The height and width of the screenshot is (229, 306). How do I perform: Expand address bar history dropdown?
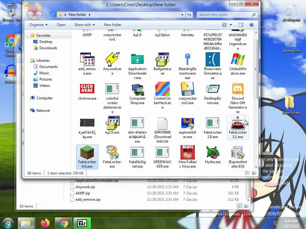pyautogui.click(x=182, y=15)
